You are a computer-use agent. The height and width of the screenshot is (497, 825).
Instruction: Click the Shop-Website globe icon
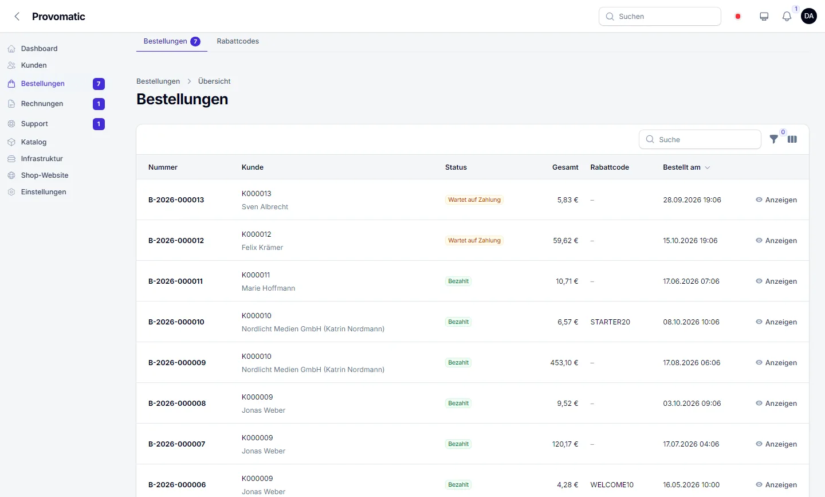click(x=11, y=175)
